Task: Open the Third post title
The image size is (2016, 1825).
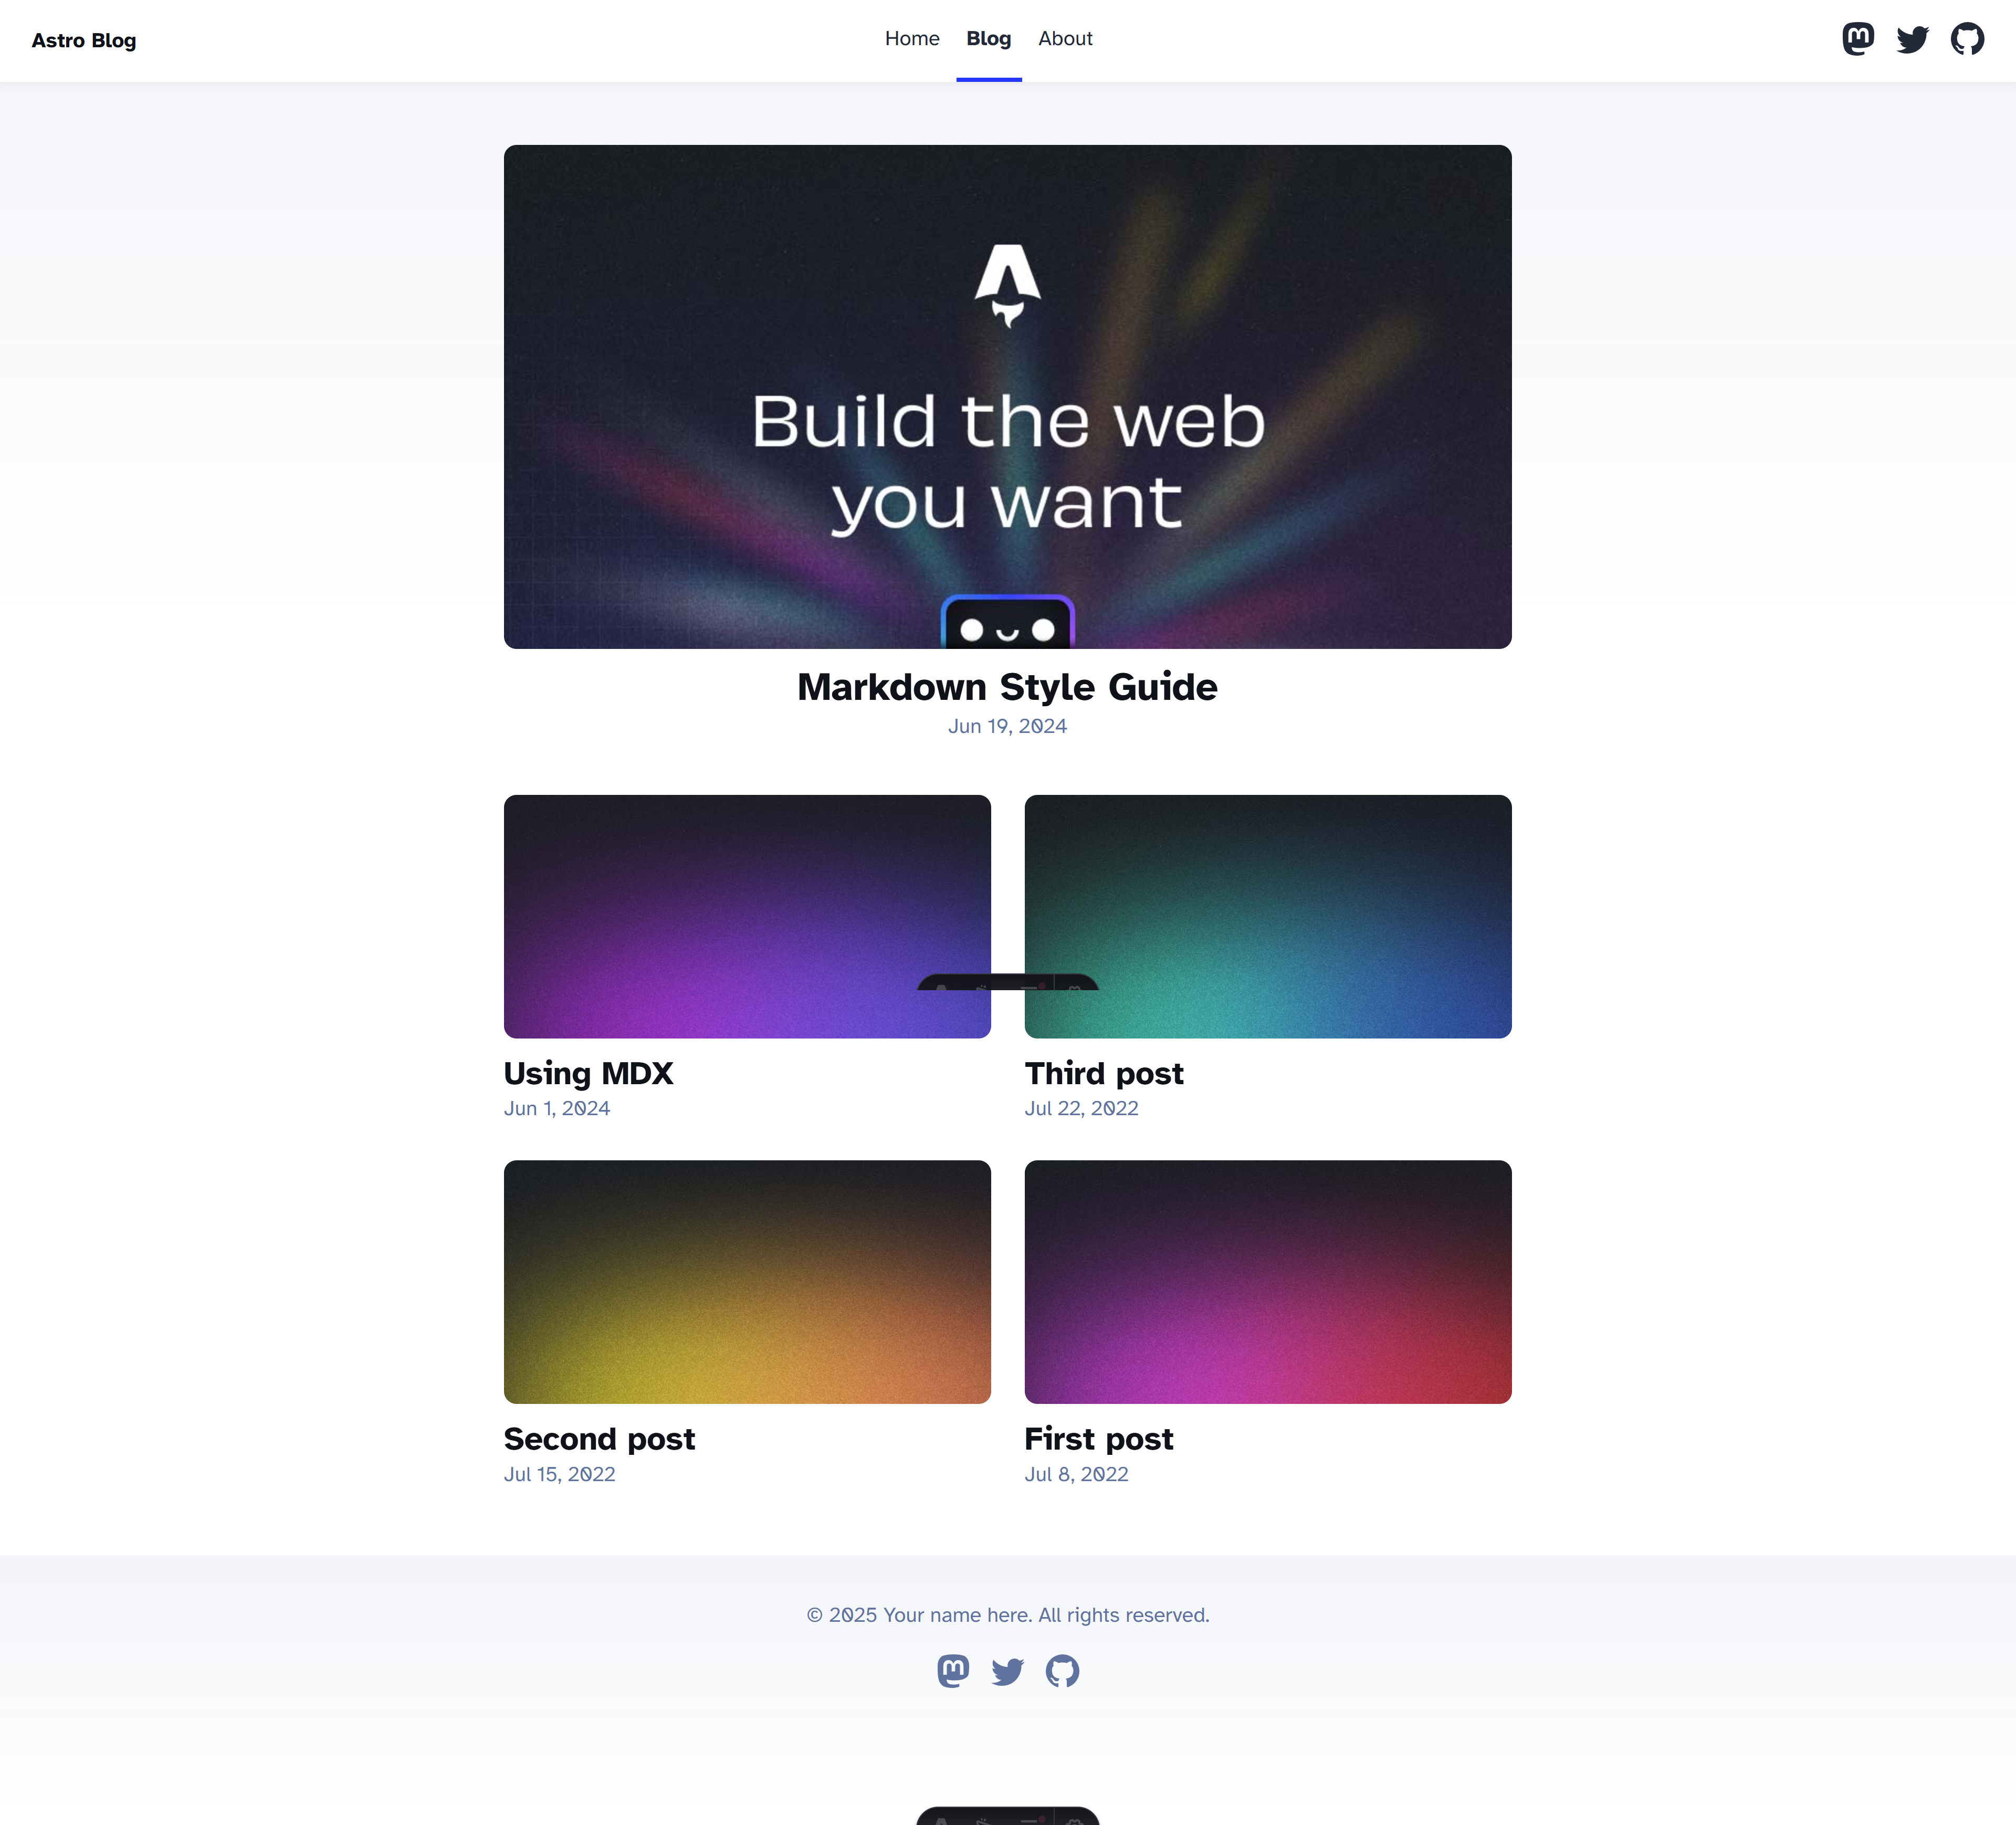Action: point(1104,1073)
